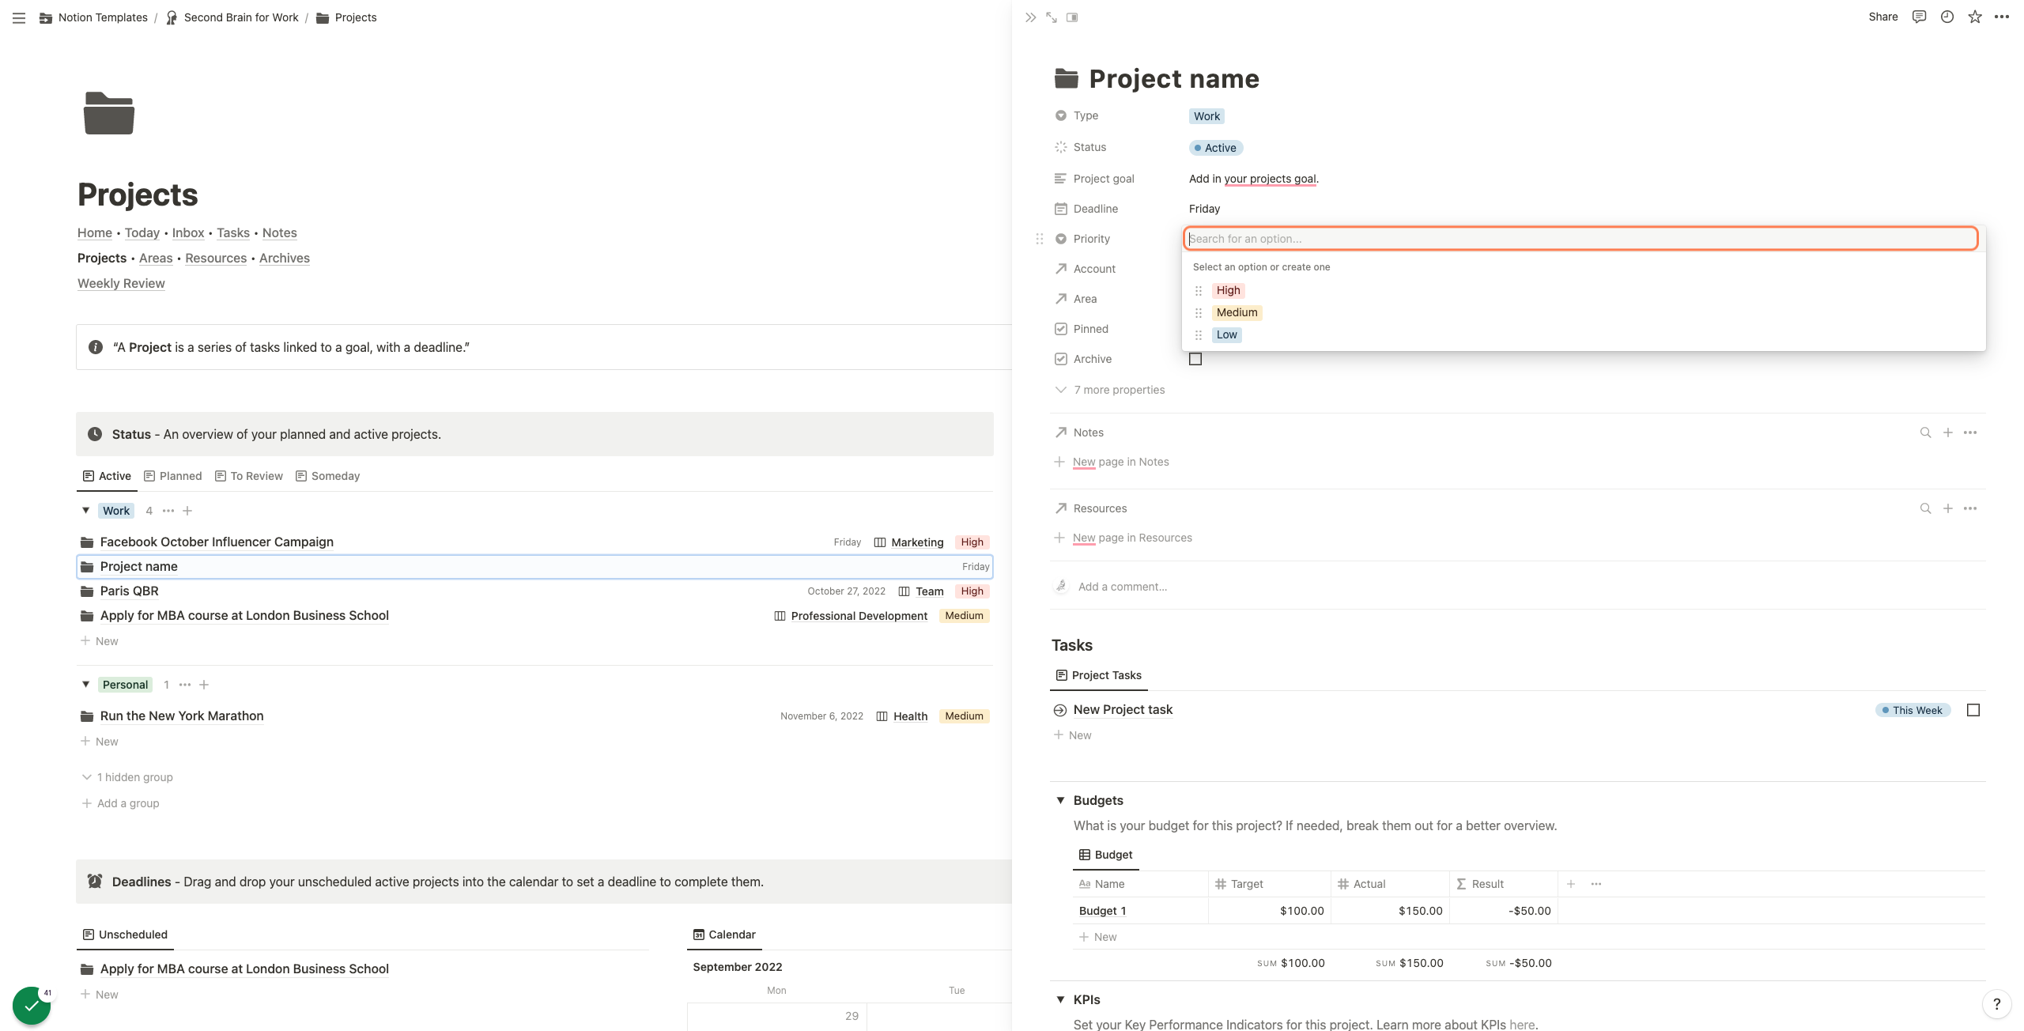Search within the Resources relation
Image resolution: width=2024 pixels, height=1031 pixels.
point(1925,508)
